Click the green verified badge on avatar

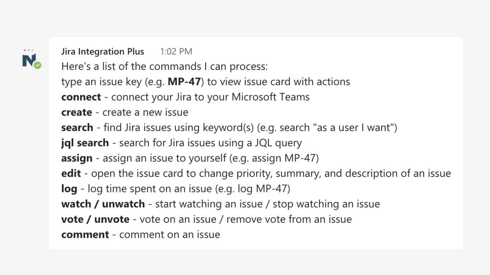coord(38,65)
